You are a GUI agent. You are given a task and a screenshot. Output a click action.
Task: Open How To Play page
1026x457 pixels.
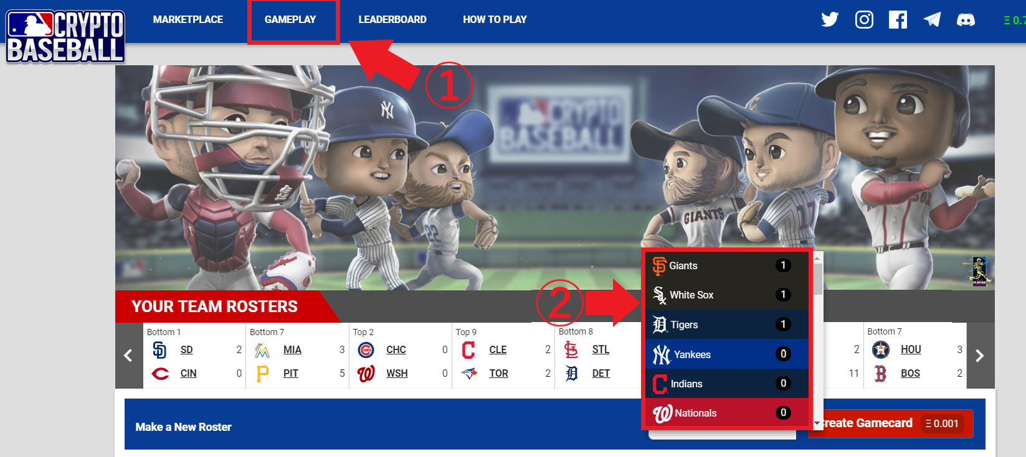pos(495,19)
